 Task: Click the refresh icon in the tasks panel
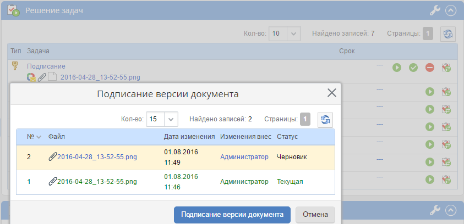pyautogui.click(x=448, y=34)
